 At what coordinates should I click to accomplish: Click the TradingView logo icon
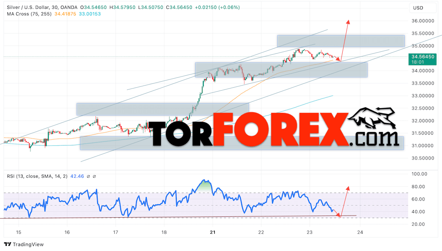tap(8, 244)
